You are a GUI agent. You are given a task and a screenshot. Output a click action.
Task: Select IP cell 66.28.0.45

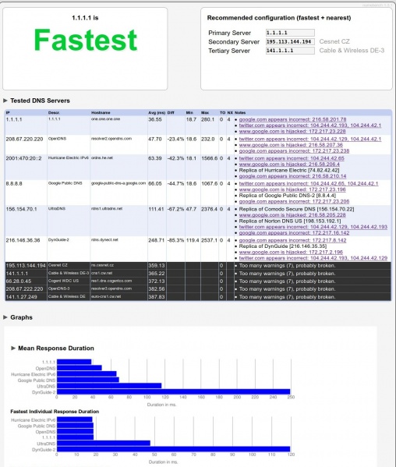click(19, 281)
